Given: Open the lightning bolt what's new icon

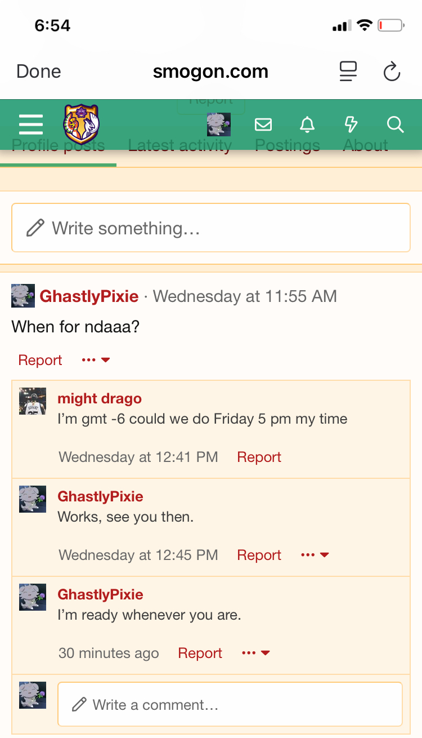Looking at the screenshot, I should tap(351, 125).
